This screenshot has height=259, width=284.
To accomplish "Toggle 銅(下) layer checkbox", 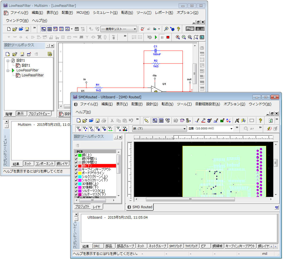I will click(x=76, y=166).
